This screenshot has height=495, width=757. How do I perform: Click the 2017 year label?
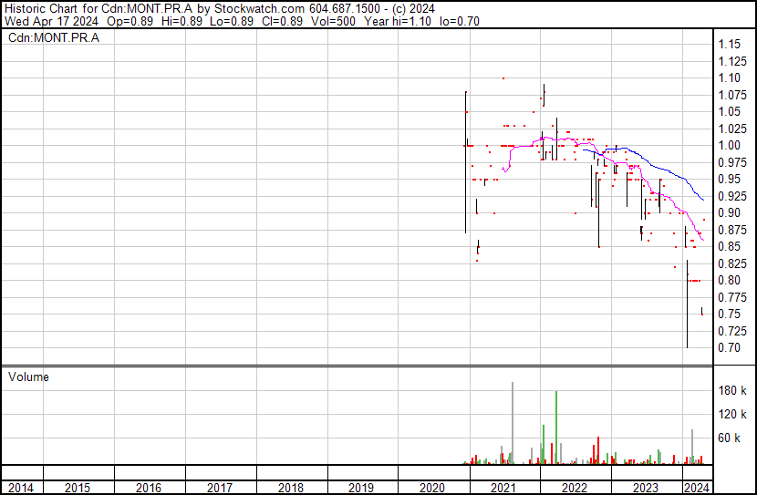tap(219, 488)
